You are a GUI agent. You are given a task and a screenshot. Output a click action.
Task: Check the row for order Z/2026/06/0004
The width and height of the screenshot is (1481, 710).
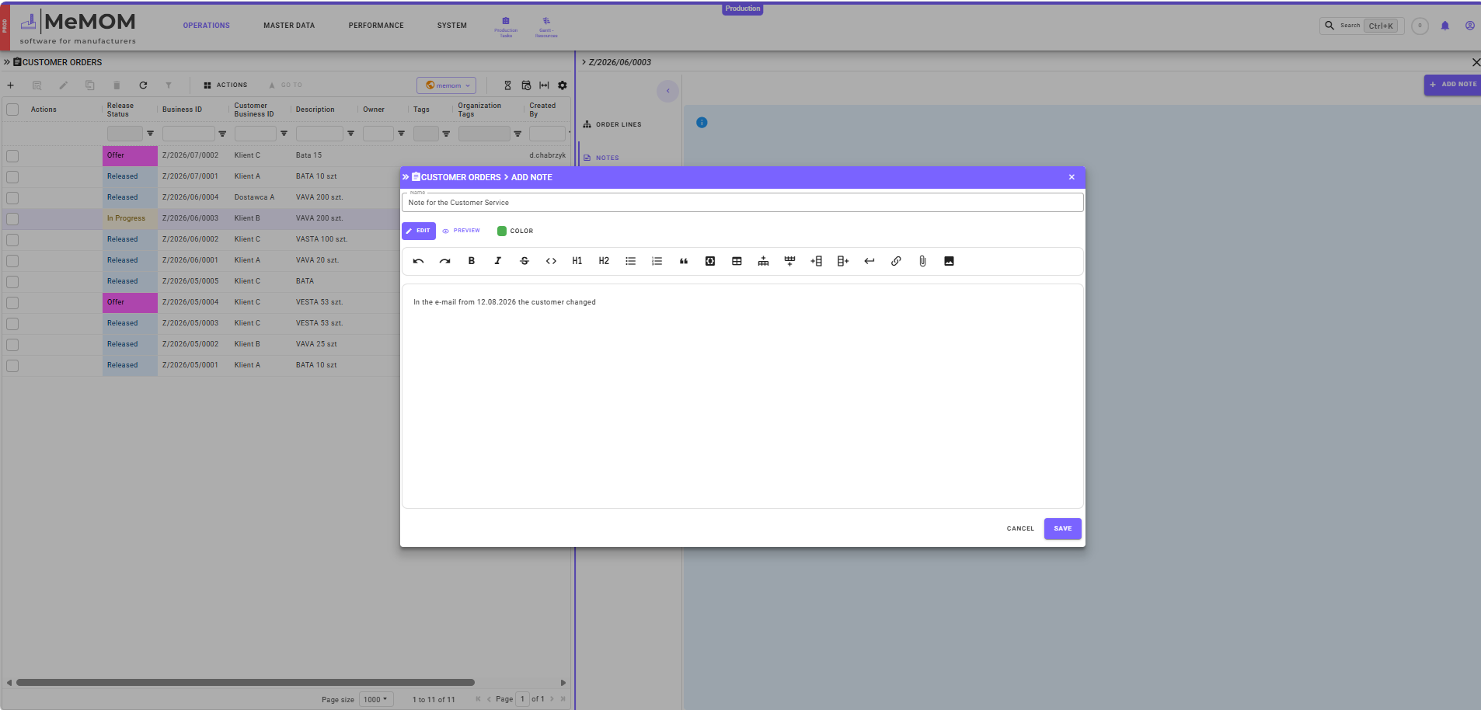pos(12,198)
